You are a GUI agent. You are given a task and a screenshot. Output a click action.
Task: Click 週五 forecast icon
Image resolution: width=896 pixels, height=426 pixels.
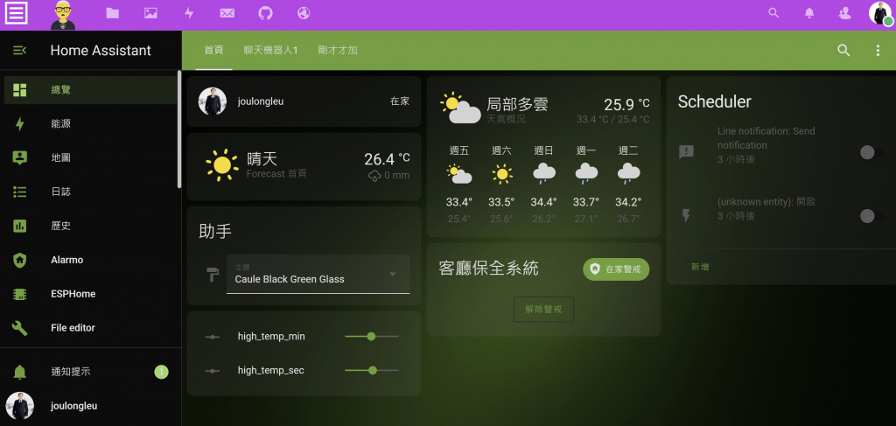pos(459,173)
